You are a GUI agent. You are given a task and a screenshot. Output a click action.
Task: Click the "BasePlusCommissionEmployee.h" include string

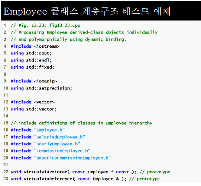coord(72,158)
